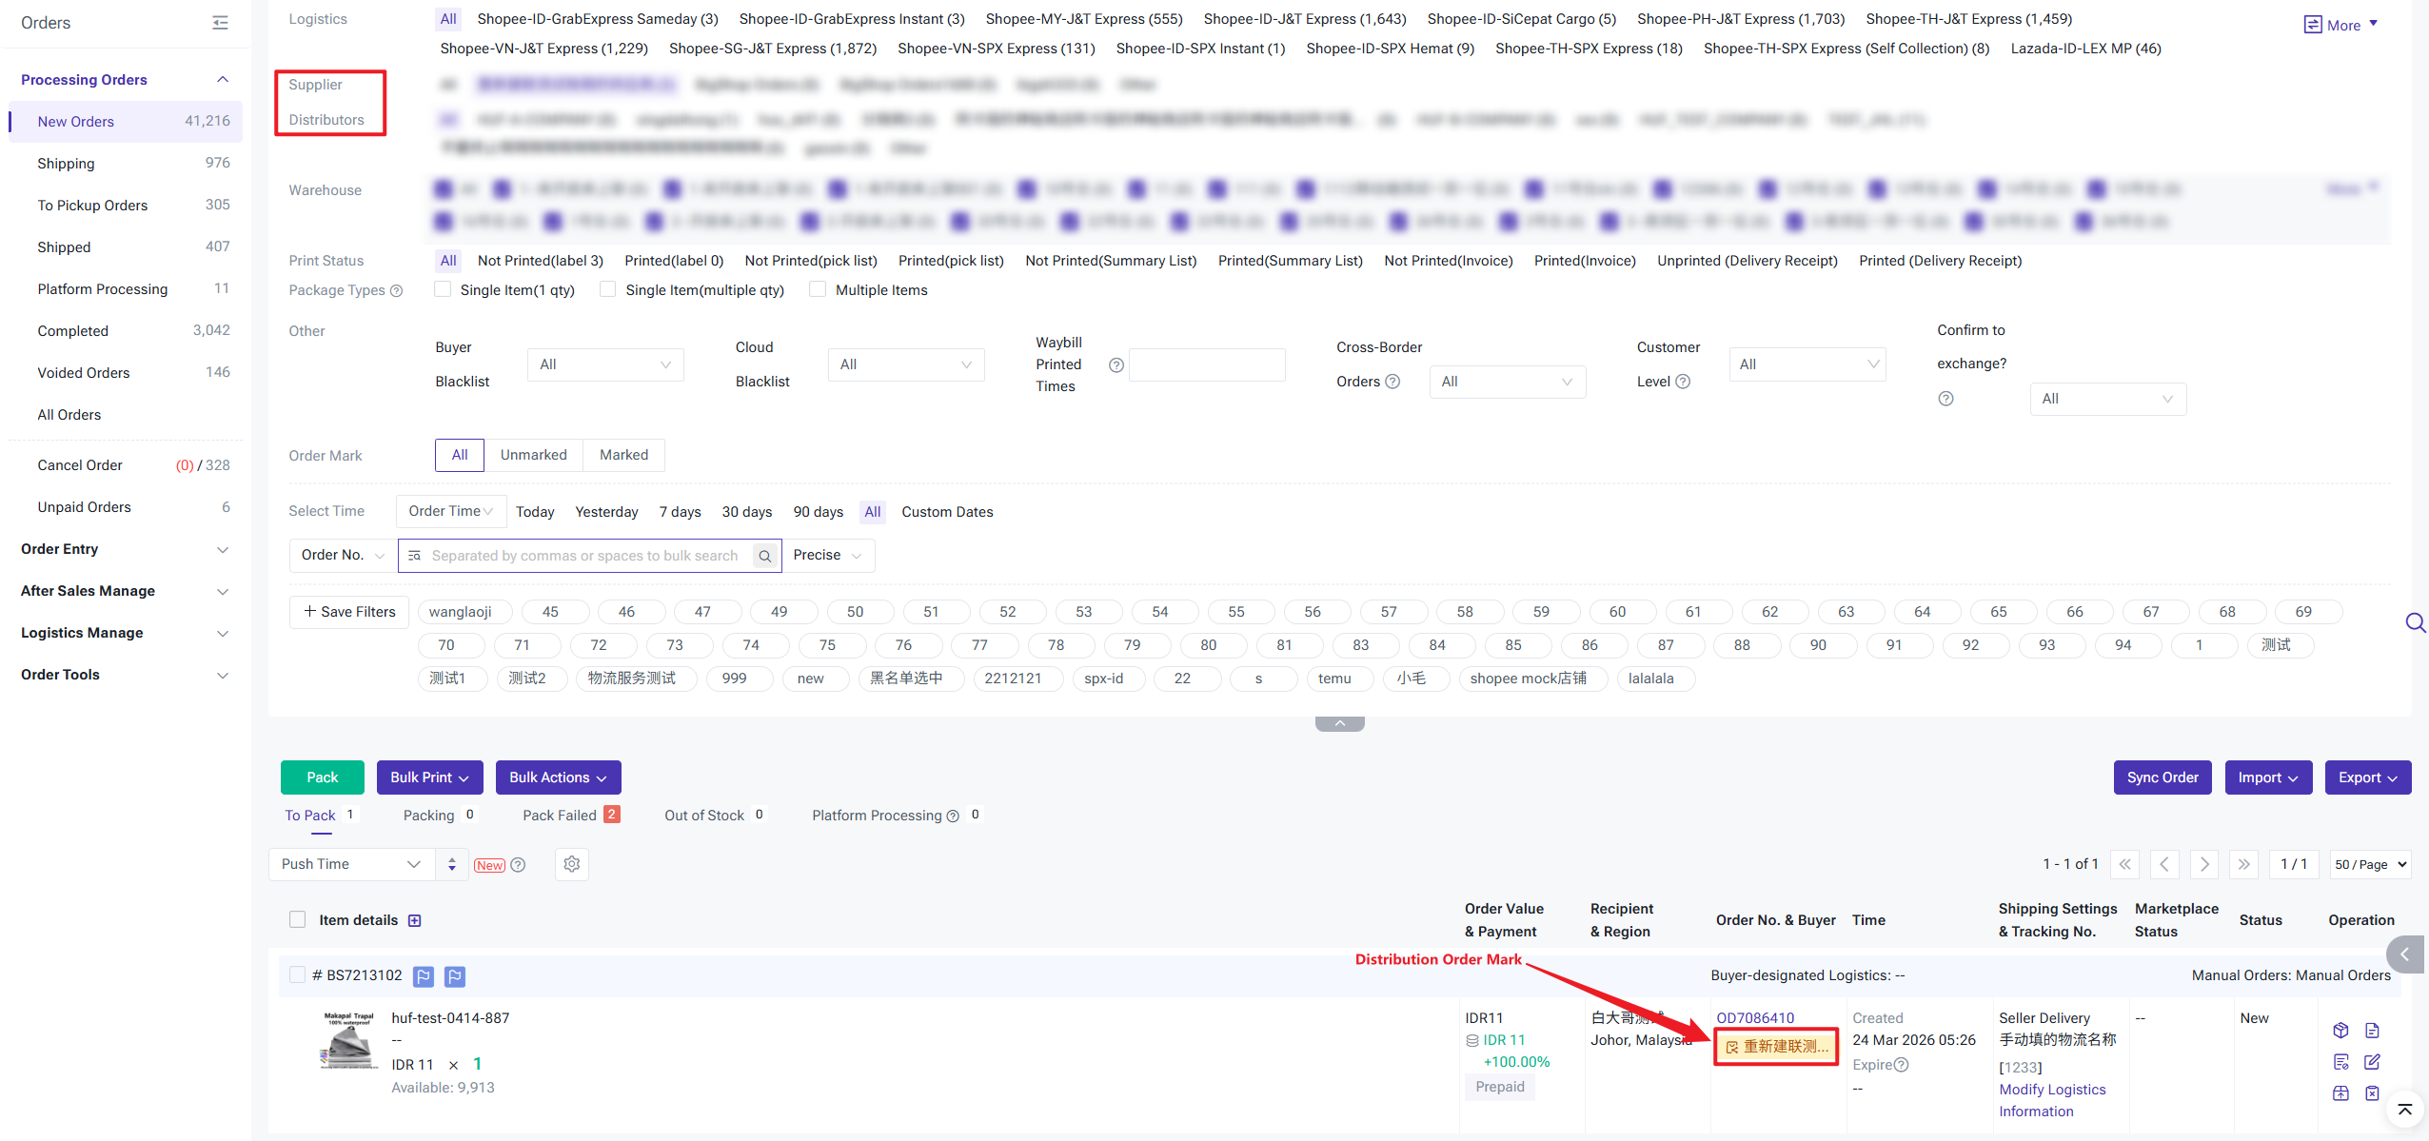Expand the Bulk Print dropdown
The width and height of the screenshot is (2429, 1141).
click(429, 777)
